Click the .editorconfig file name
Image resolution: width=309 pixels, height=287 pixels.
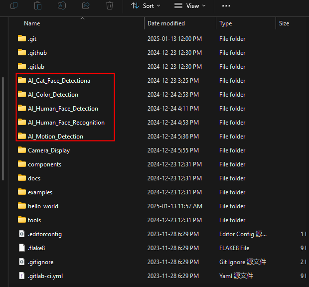(x=45, y=234)
